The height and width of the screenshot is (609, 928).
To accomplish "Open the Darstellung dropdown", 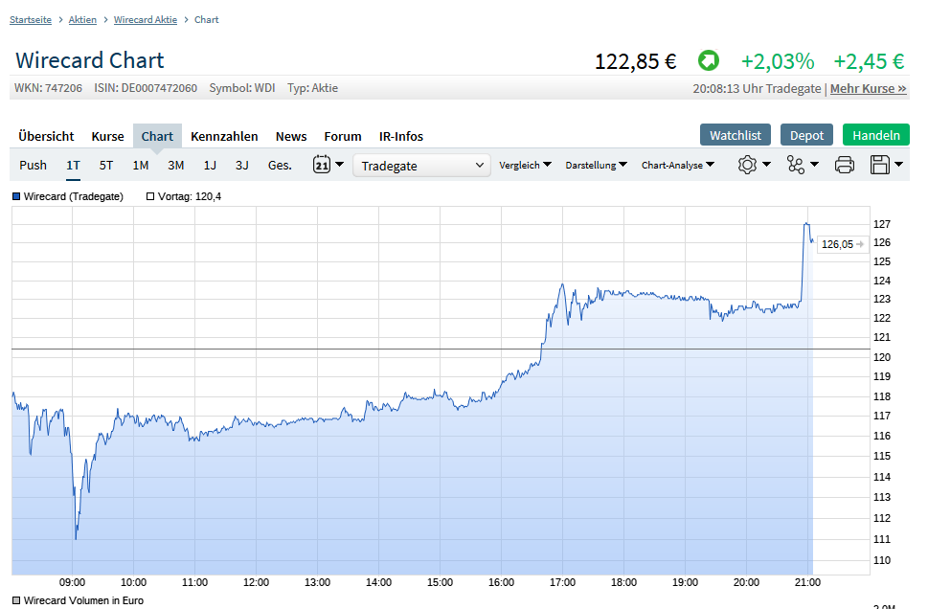I will 596,165.
